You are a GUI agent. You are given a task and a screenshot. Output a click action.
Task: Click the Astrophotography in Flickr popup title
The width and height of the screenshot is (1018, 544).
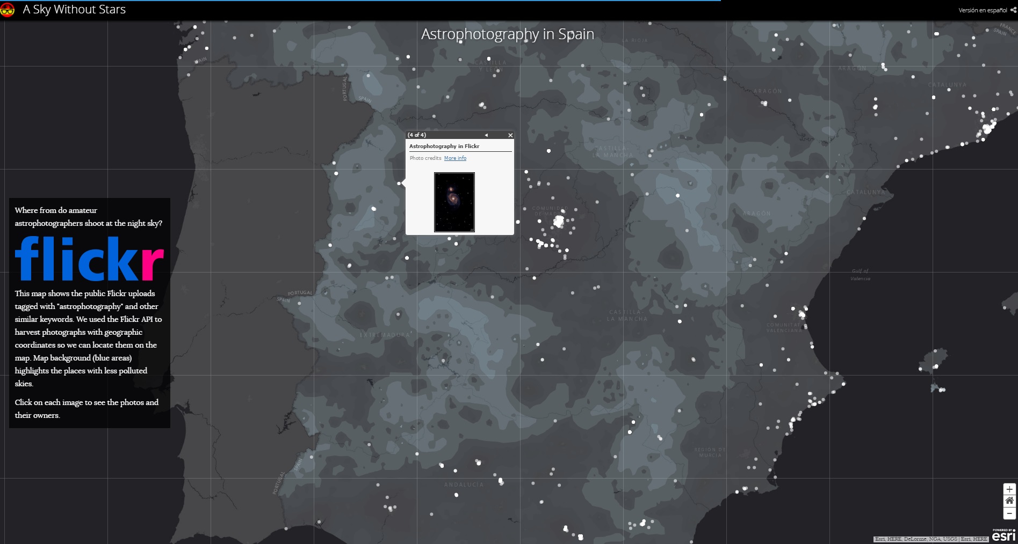[444, 146]
